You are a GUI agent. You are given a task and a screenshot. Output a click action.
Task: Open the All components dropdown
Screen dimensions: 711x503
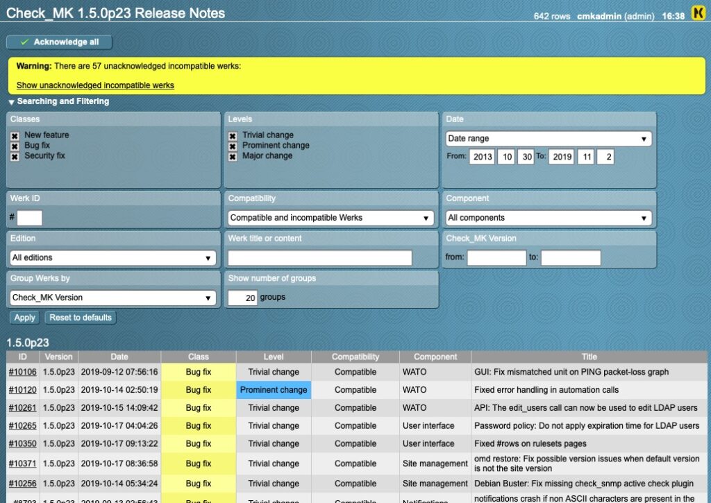click(x=549, y=218)
